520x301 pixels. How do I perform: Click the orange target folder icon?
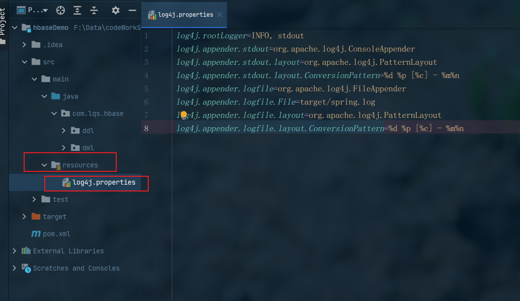point(36,217)
